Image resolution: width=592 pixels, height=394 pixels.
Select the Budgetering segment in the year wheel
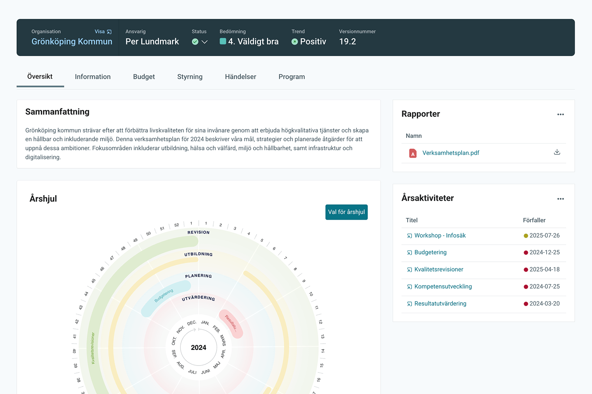click(164, 297)
